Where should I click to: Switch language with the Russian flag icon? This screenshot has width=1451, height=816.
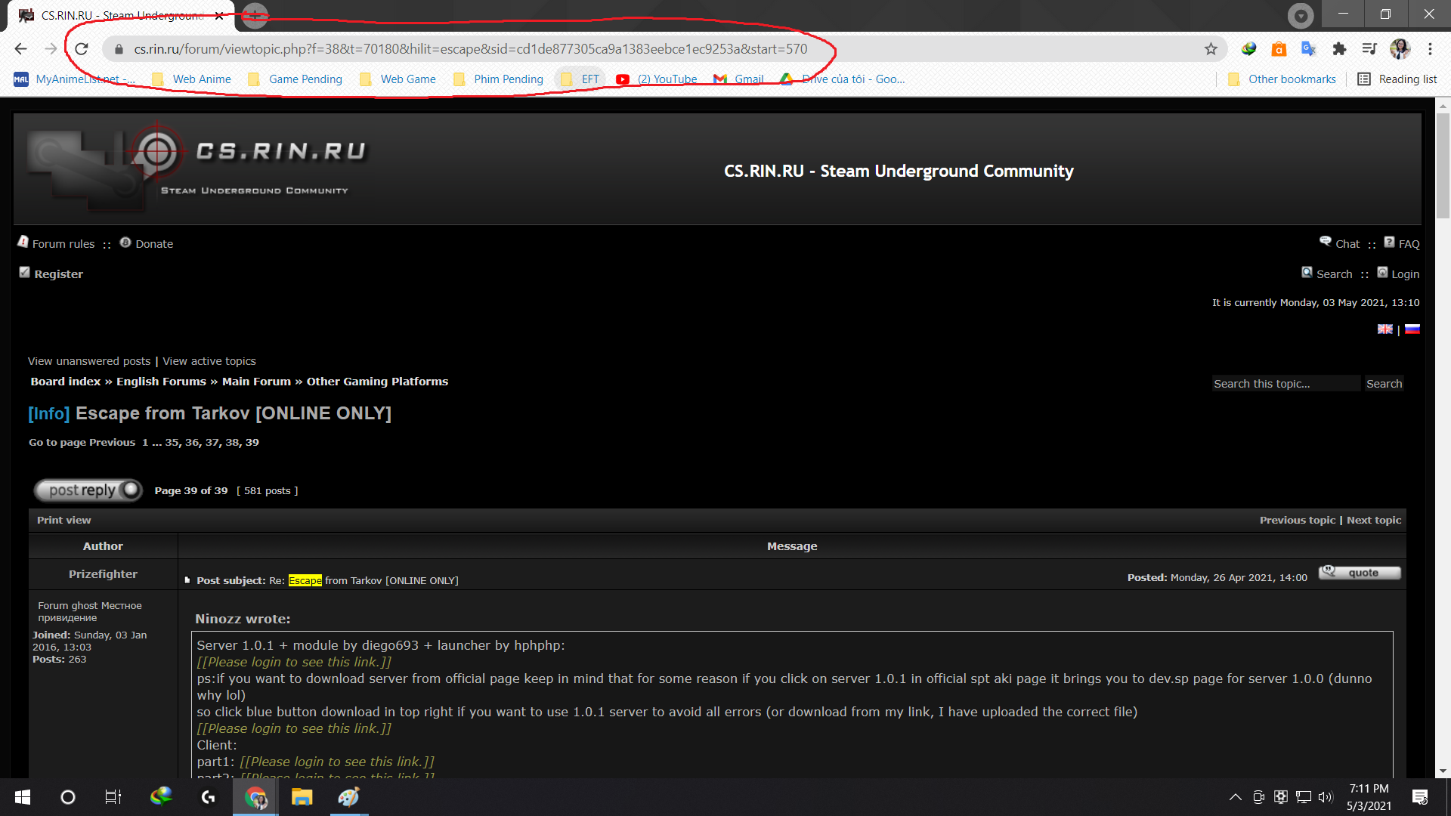(1412, 329)
